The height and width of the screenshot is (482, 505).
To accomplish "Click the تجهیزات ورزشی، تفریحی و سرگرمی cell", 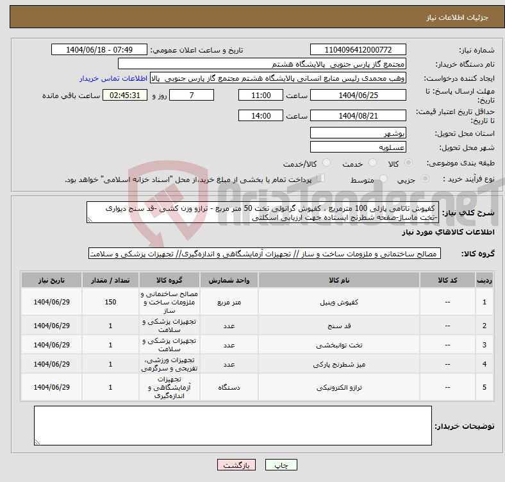I will [169, 364].
